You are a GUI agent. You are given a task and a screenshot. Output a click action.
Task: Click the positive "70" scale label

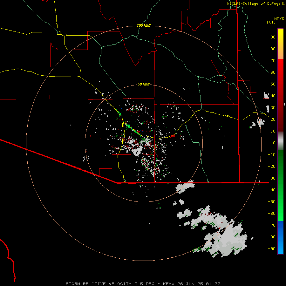click(x=273, y=61)
